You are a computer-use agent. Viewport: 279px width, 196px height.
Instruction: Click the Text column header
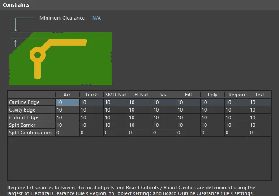[260, 95]
